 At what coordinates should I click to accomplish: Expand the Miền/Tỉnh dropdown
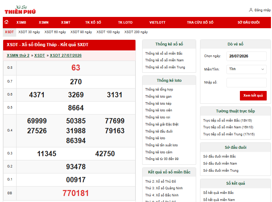tap(246, 69)
